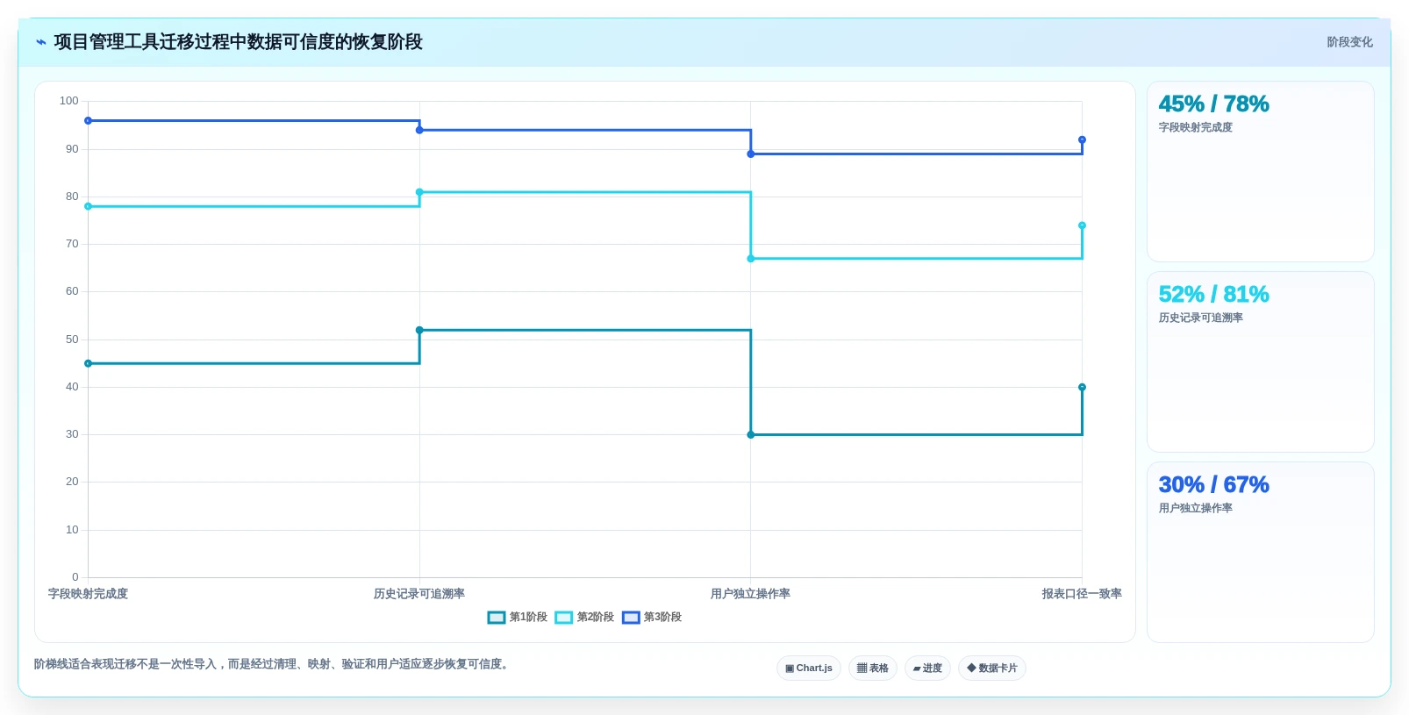Toggle 第3阶段 legend swatch
1409x715 pixels.
pyautogui.click(x=631, y=618)
